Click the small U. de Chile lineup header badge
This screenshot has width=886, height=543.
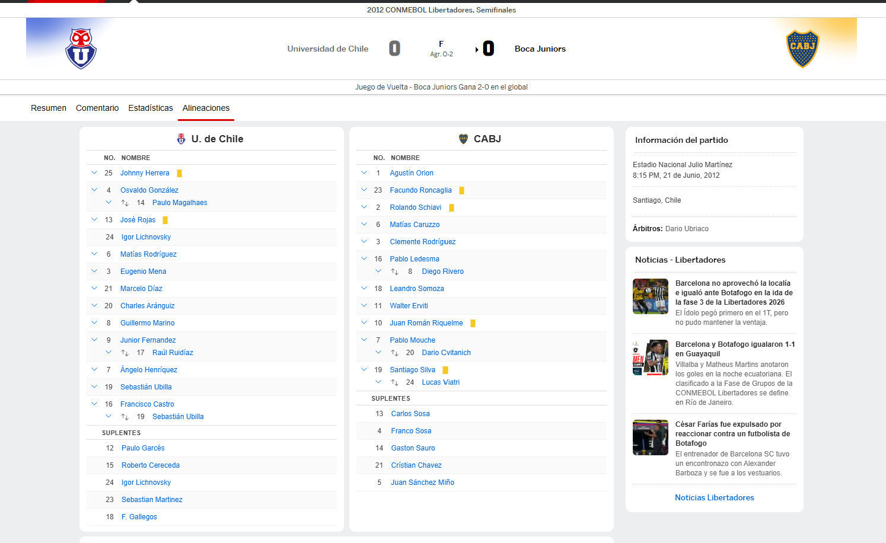pyautogui.click(x=181, y=139)
